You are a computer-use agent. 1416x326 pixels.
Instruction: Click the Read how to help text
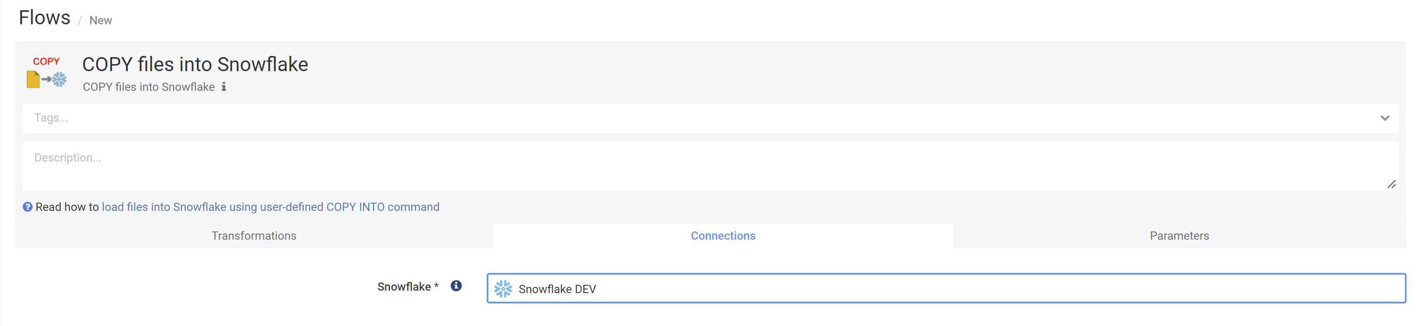pos(67,206)
